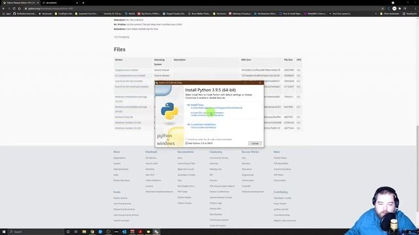Open the browser extensions puzzle icon
The height and width of the screenshot is (235, 419).
coord(400,8)
